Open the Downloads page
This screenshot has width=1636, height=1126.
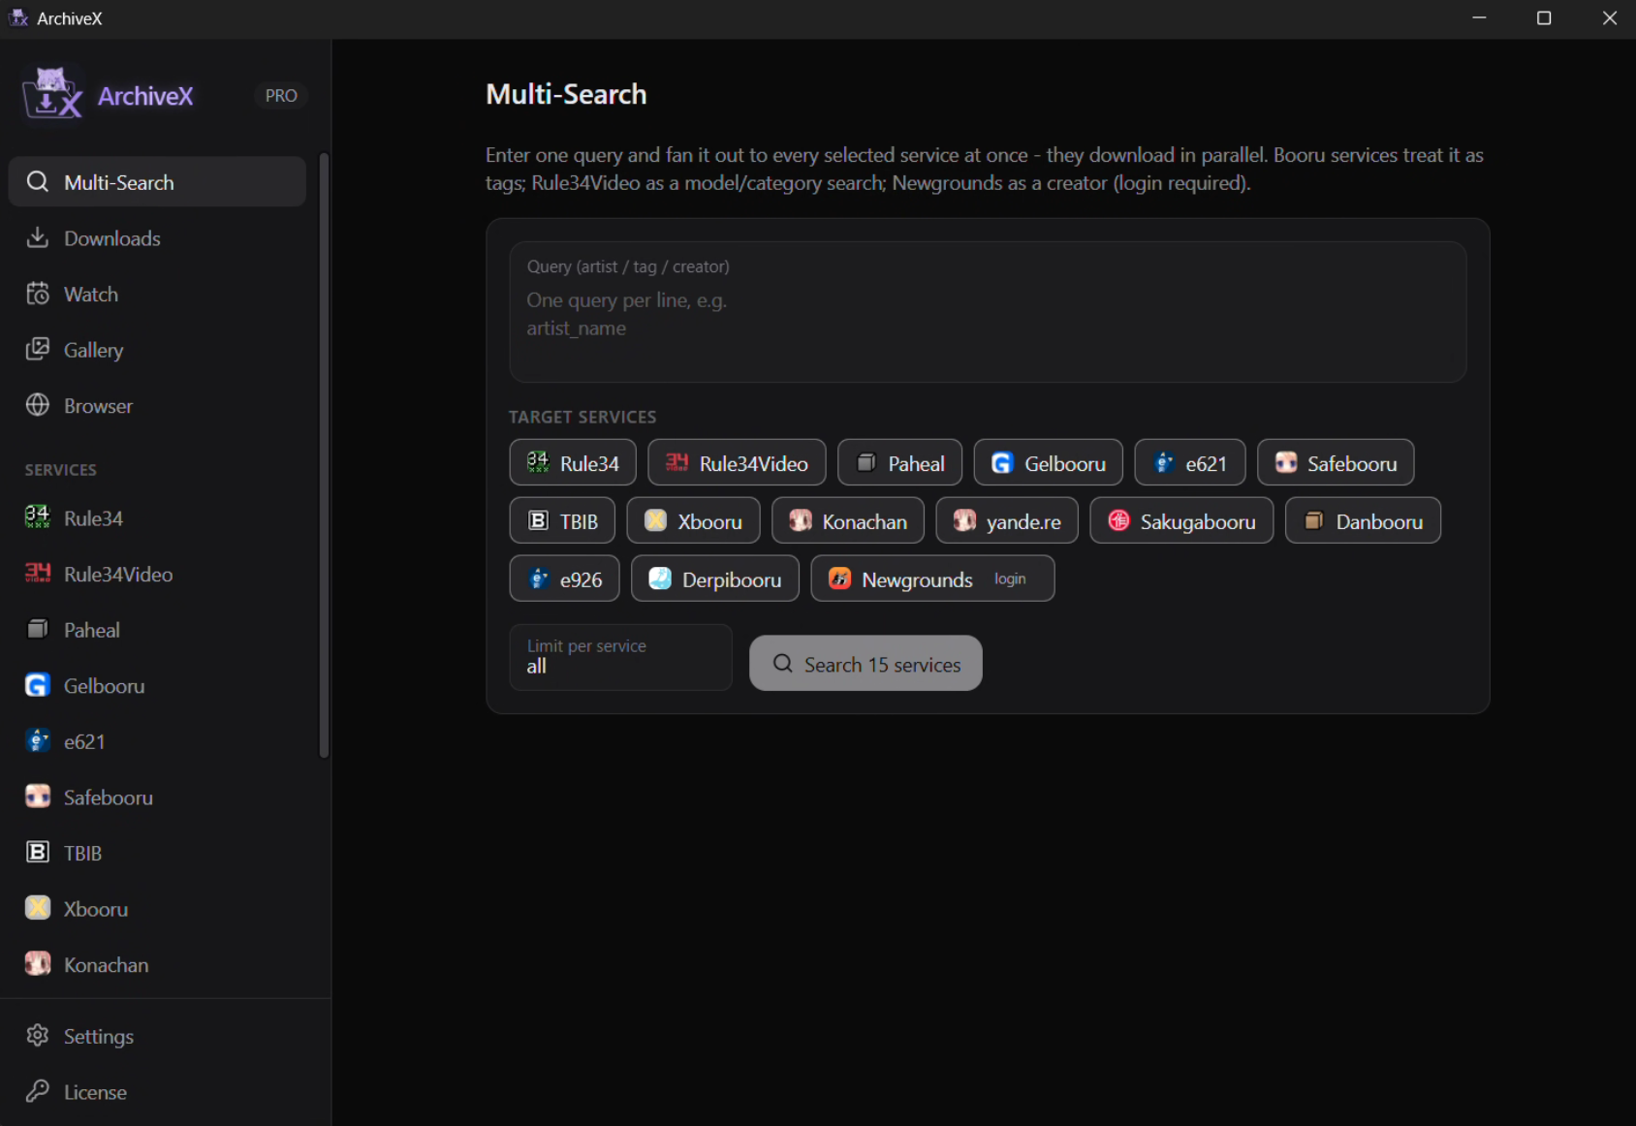157,238
